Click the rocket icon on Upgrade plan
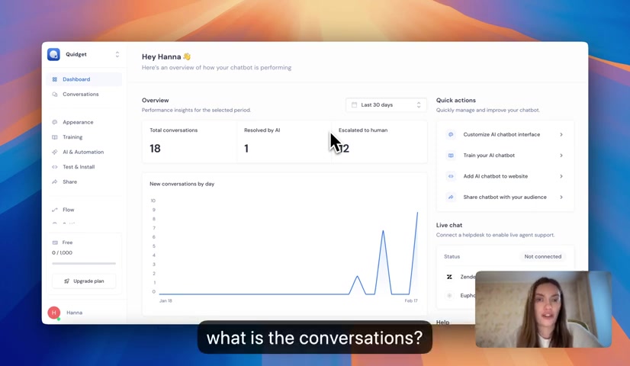 point(66,281)
